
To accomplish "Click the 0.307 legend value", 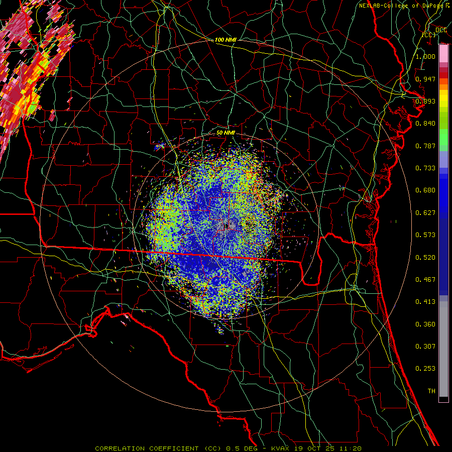I will click(425, 347).
